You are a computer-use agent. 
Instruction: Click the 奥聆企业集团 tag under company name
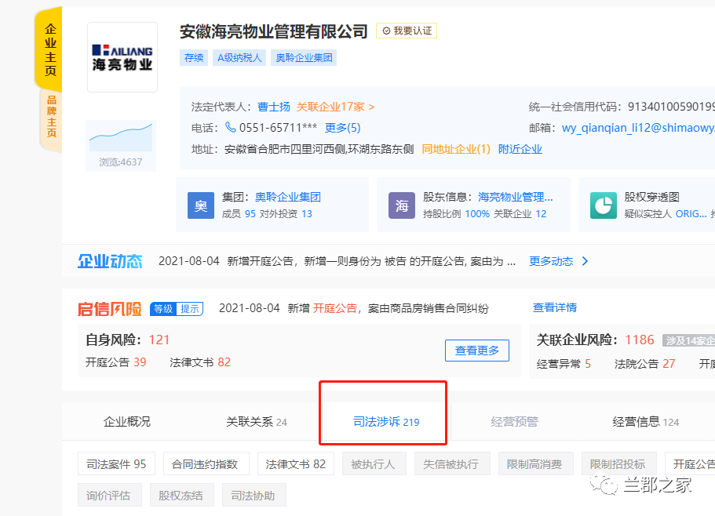[x=304, y=58]
